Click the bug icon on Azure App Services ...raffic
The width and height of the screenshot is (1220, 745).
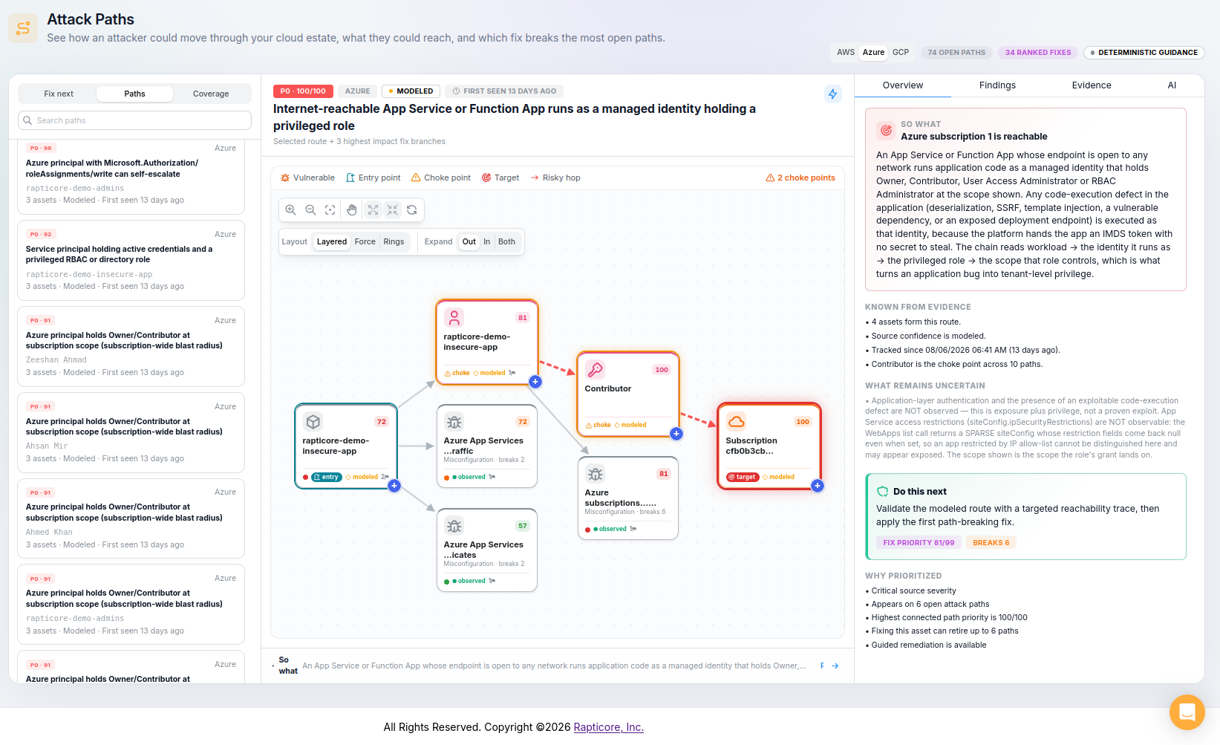point(454,422)
